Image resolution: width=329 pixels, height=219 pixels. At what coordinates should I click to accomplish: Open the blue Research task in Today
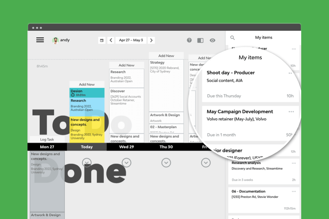pos(87,107)
